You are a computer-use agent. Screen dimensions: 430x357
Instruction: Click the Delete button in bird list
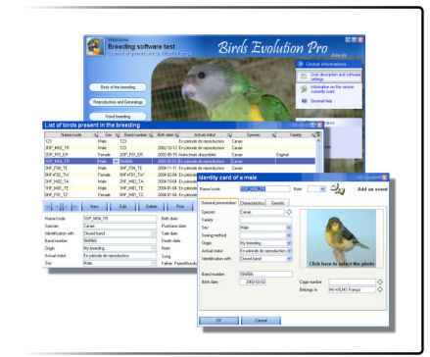[x=151, y=207]
